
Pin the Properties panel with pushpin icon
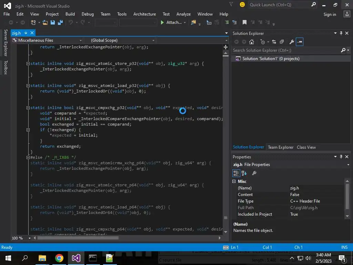[x=341, y=157]
